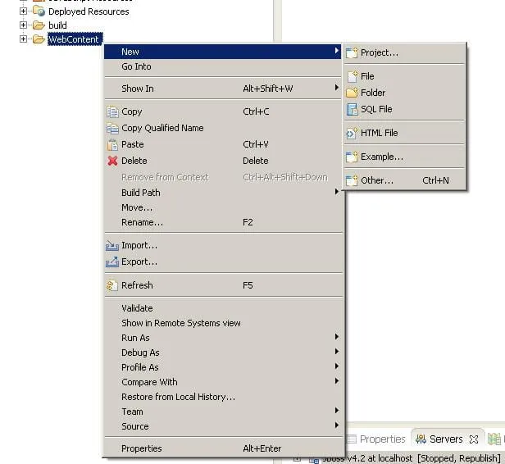Click the Paste clipboard icon
Viewport: 505px width, 464px height.
coord(112,144)
